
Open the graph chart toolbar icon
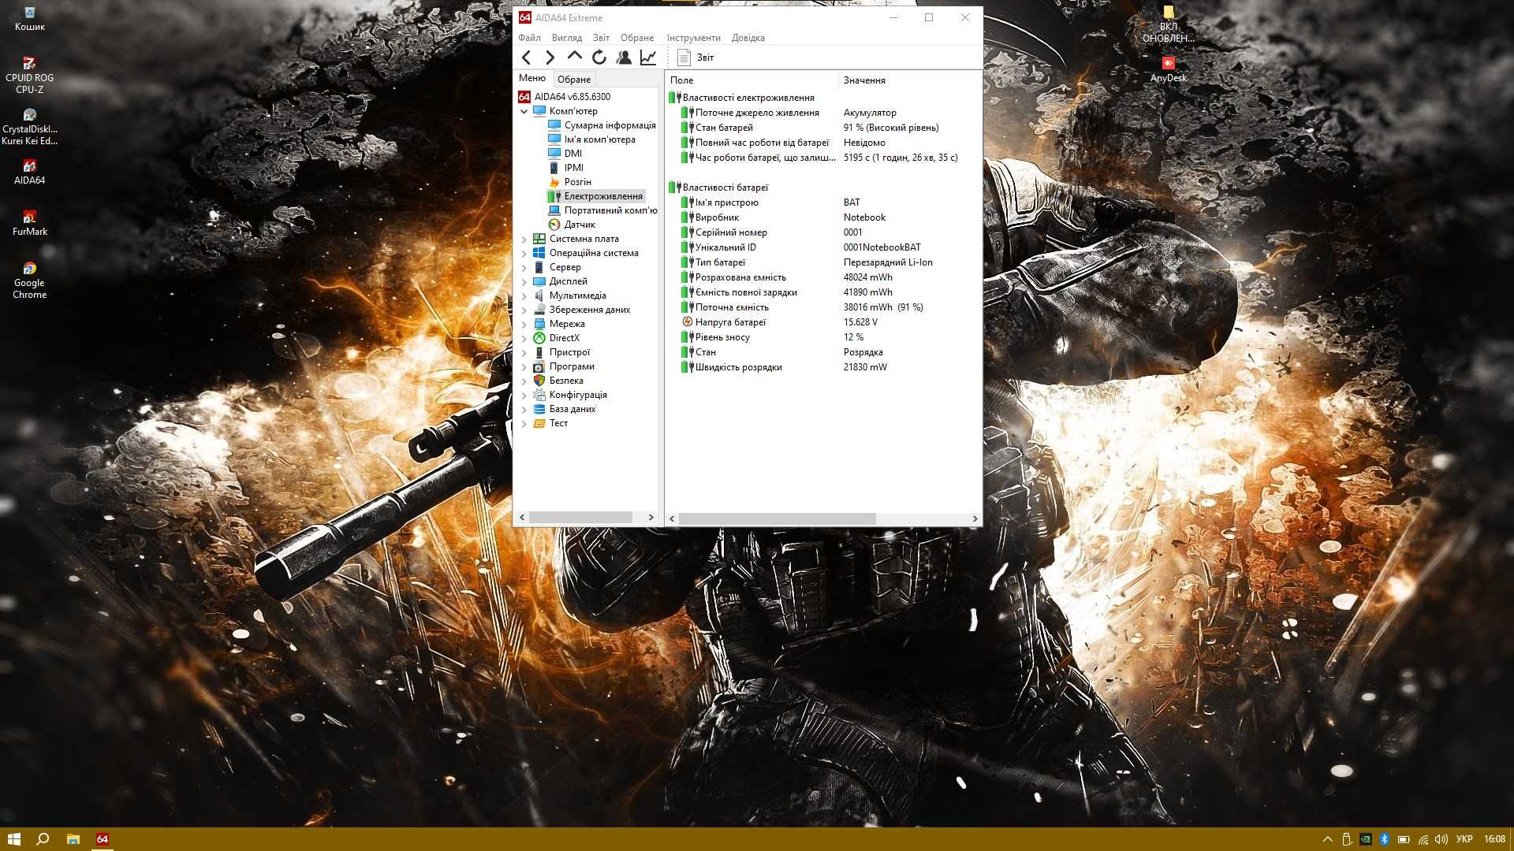coord(648,58)
